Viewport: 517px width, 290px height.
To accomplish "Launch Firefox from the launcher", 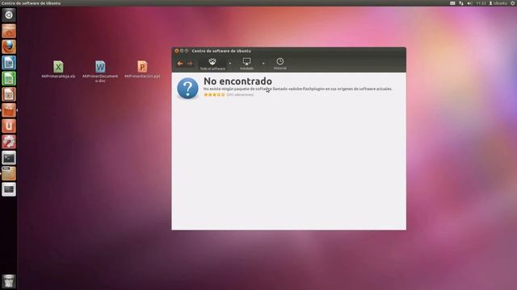I will 9,47.
